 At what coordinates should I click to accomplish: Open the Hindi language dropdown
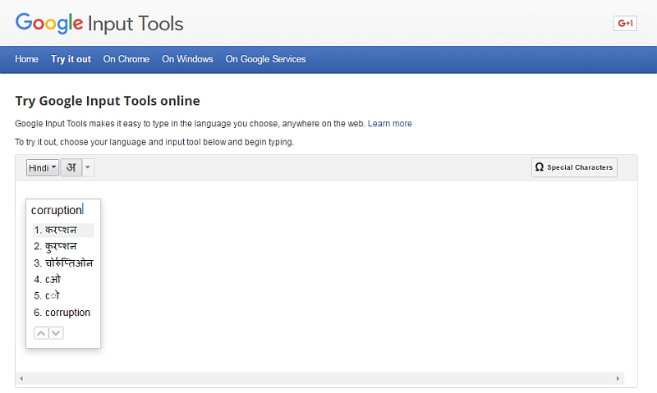coord(43,167)
